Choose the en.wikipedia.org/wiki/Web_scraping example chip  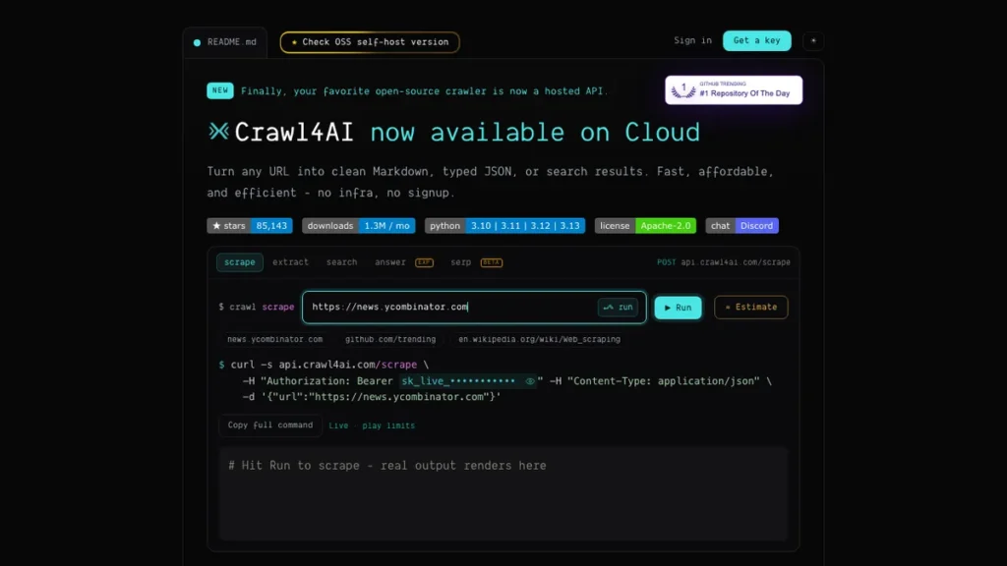pyautogui.click(x=540, y=339)
